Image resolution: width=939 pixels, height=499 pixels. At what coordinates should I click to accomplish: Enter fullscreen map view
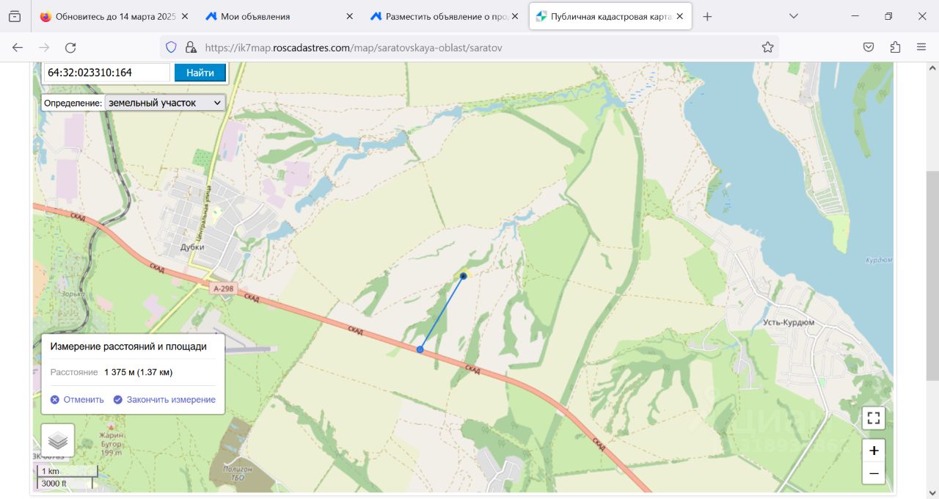(x=873, y=418)
